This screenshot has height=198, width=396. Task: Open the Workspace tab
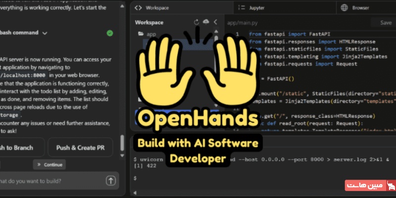tap(182, 7)
